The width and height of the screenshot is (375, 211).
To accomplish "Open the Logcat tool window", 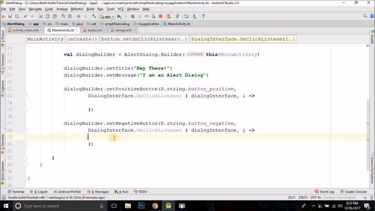I will tap(39, 192).
